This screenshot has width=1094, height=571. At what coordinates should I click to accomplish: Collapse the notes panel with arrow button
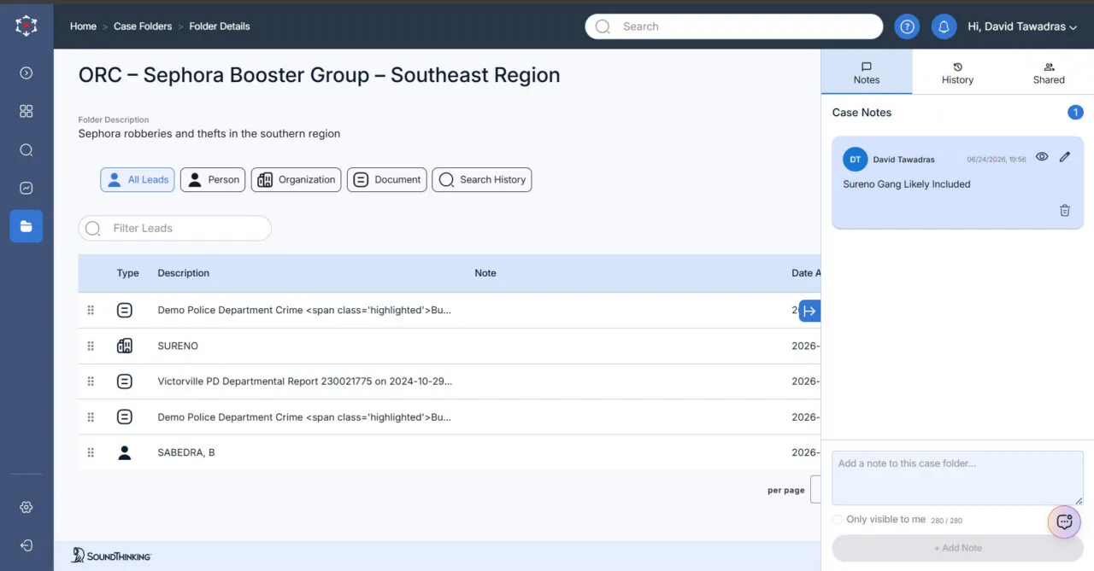(x=809, y=311)
